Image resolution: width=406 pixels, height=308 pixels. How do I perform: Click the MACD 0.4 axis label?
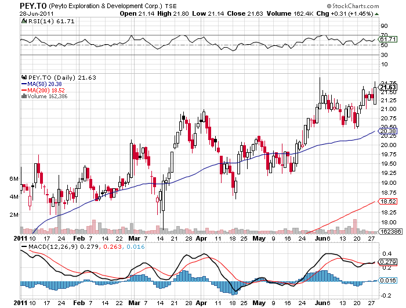pos(387,253)
